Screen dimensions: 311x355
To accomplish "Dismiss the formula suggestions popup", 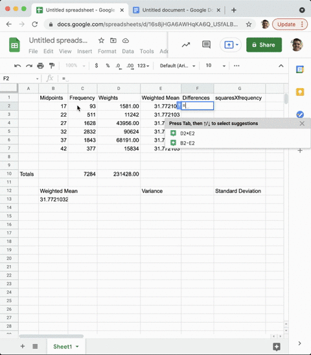I will point(302,123).
